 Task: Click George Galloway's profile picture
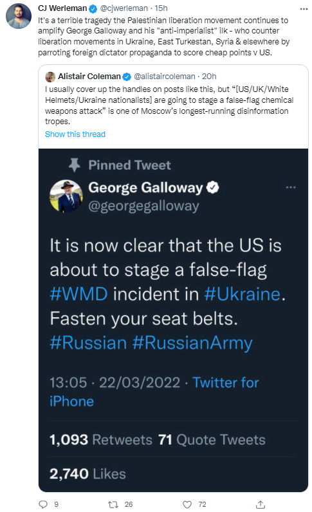coord(66,196)
